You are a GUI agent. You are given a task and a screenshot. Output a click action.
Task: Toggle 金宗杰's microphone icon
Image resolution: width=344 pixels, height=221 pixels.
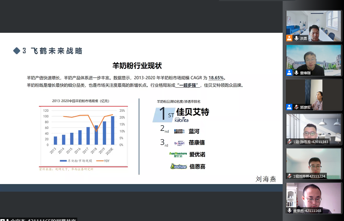pos(290,210)
